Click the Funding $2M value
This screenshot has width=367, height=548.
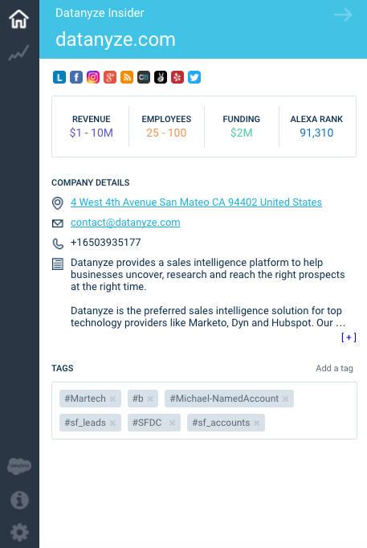241,133
